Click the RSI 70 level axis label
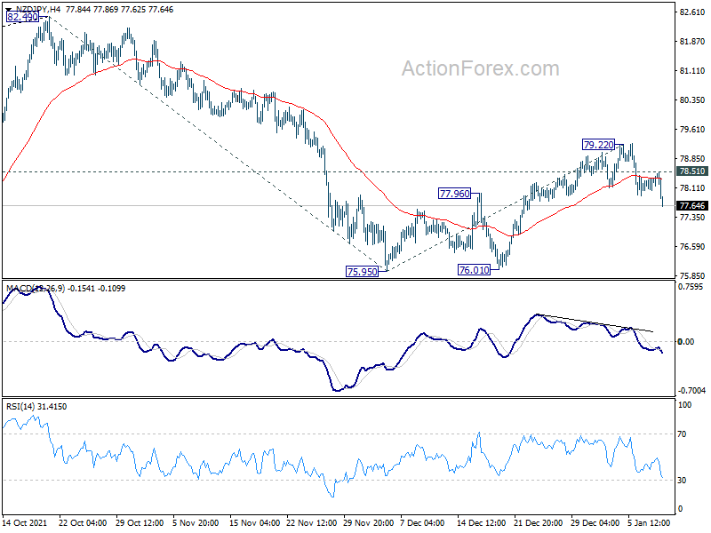Image resolution: width=711 pixels, height=533 pixels. (x=682, y=434)
